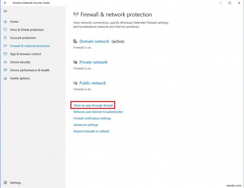Click Restore firewalls to default
The height and width of the screenshot is (188, 244).
point(91,131)
